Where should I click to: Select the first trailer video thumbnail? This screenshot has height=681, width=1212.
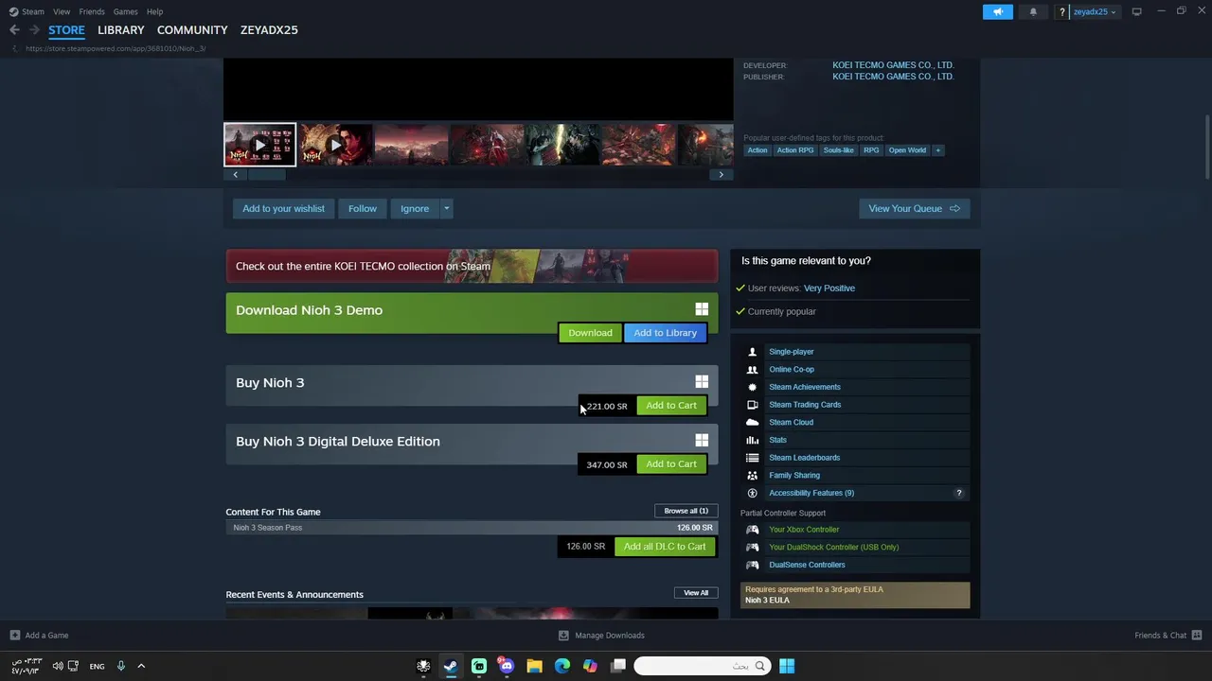click(x=259, y=145)
